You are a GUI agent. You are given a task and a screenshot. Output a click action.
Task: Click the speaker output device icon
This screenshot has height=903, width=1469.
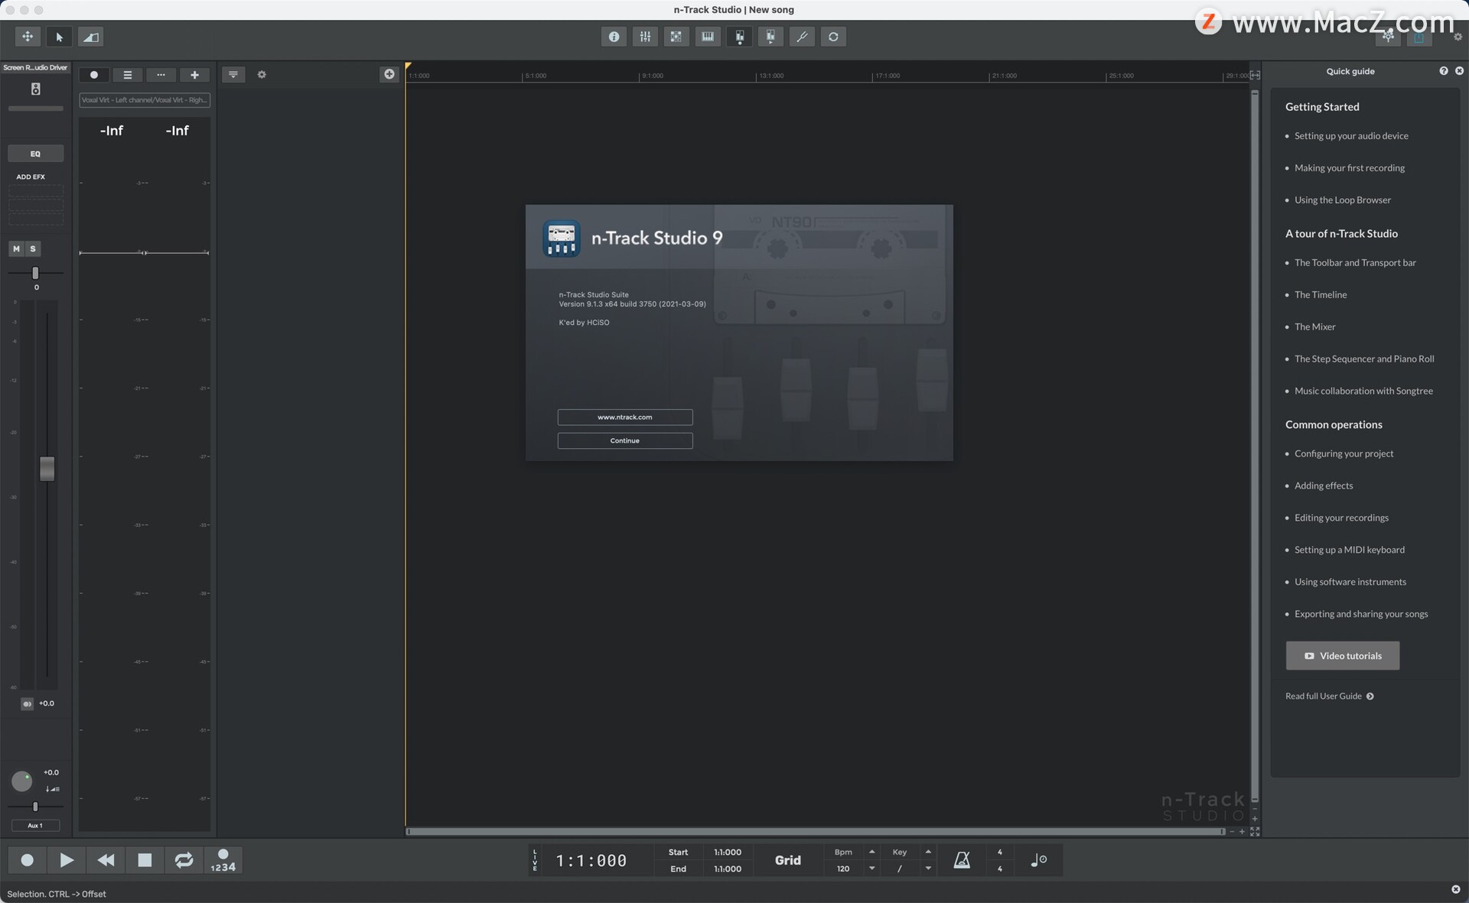tap(35, 89)
